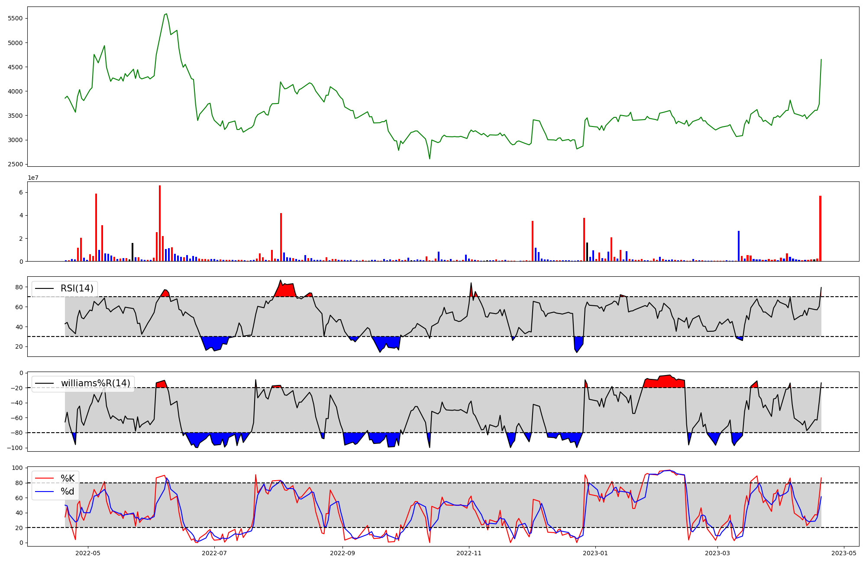
Task: Click the 2022-07 x-axis date label
Action: pyautogui.click(x=214, y=553)
